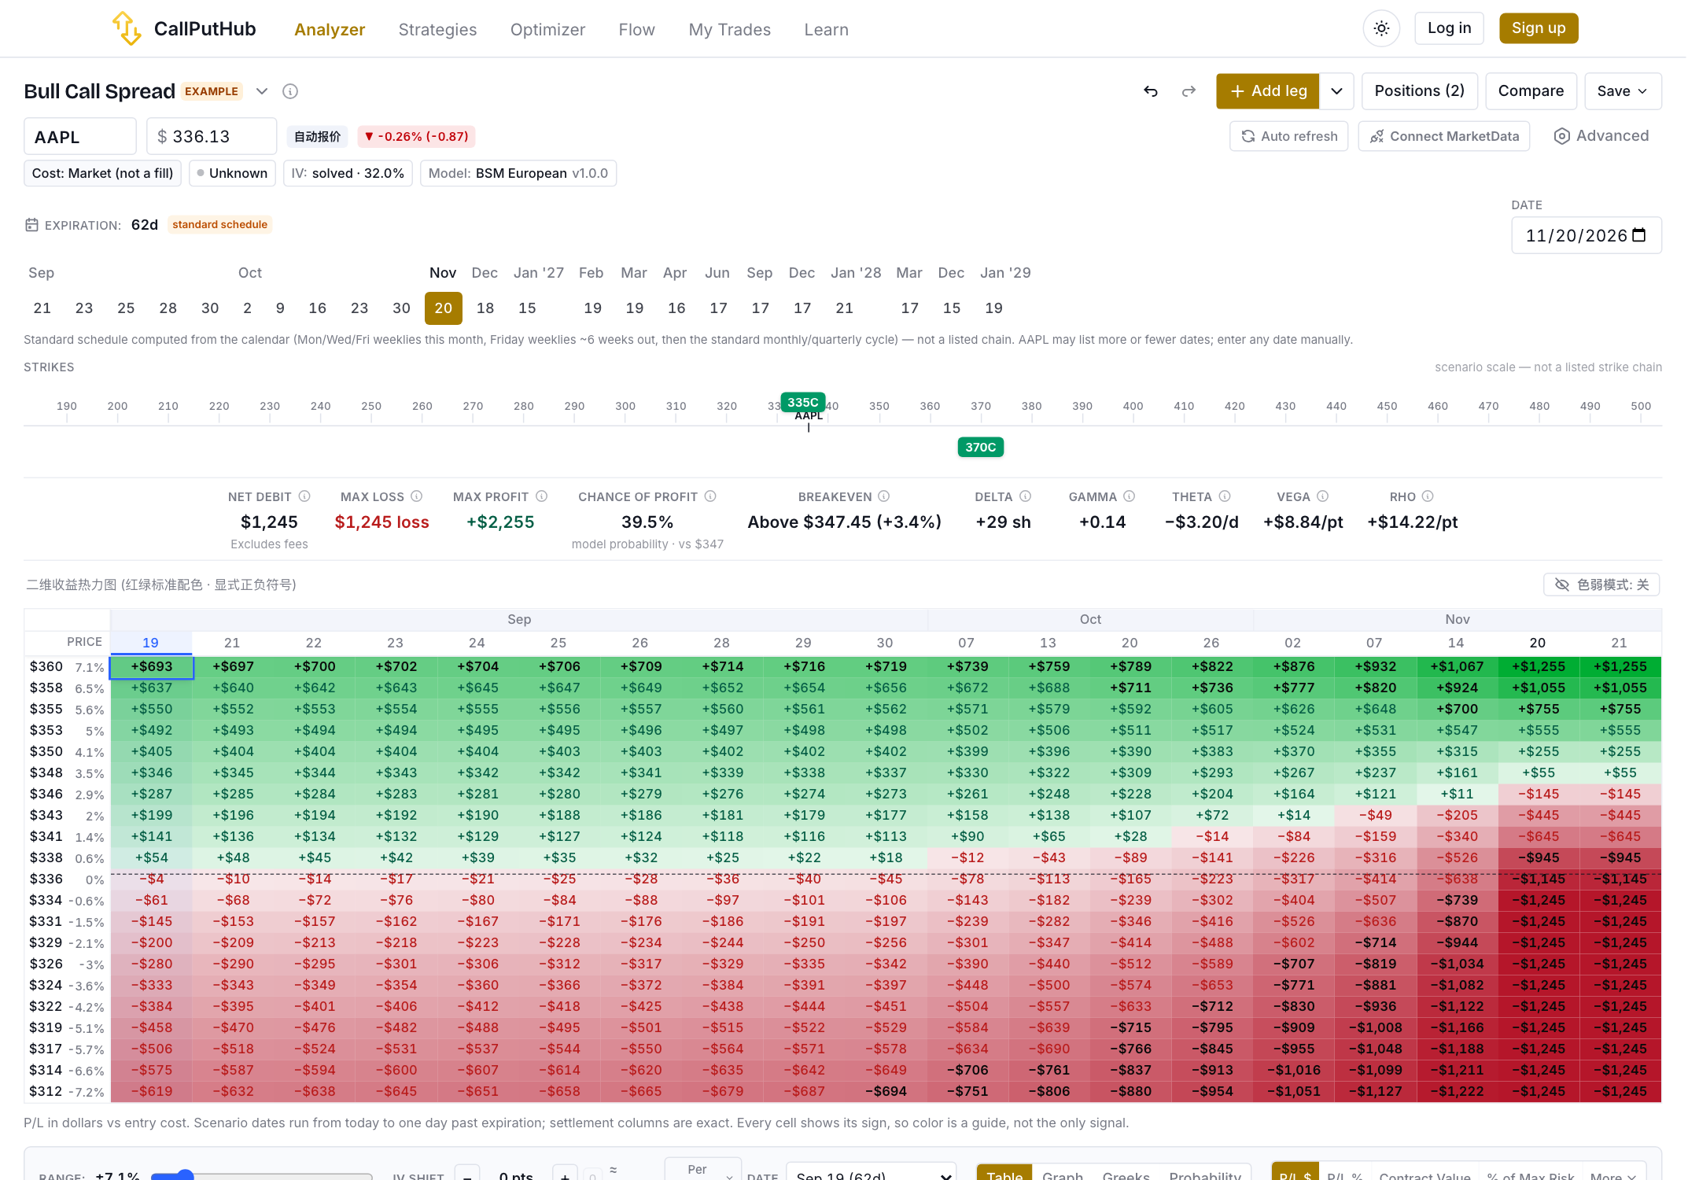Click the Connect MarketData button

tap(1444, 136)
